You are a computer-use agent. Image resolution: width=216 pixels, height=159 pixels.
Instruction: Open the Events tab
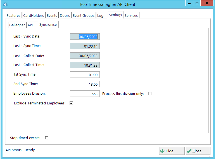point(52,15)
